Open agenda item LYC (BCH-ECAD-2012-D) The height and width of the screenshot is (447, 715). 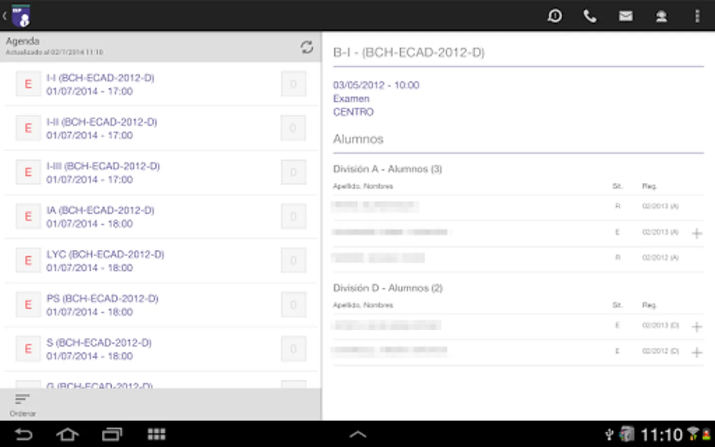coord(161,260)
